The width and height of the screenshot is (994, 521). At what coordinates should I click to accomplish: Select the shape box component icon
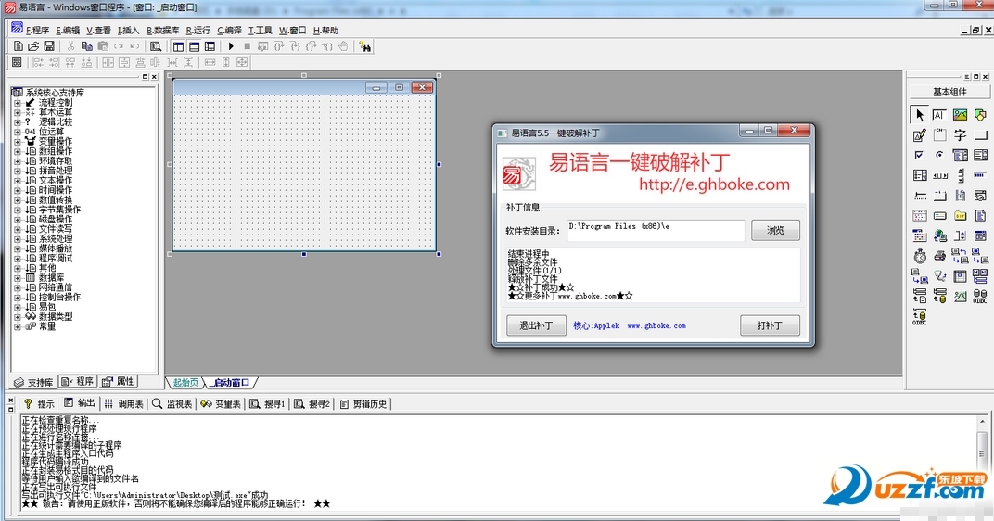click(x=980, y=115)
